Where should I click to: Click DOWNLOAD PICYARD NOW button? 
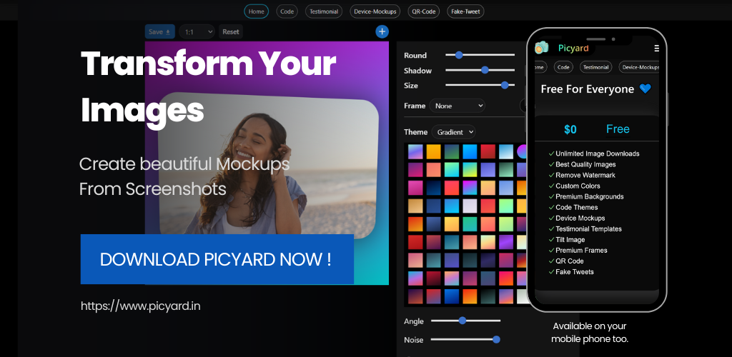pos(217,259)
